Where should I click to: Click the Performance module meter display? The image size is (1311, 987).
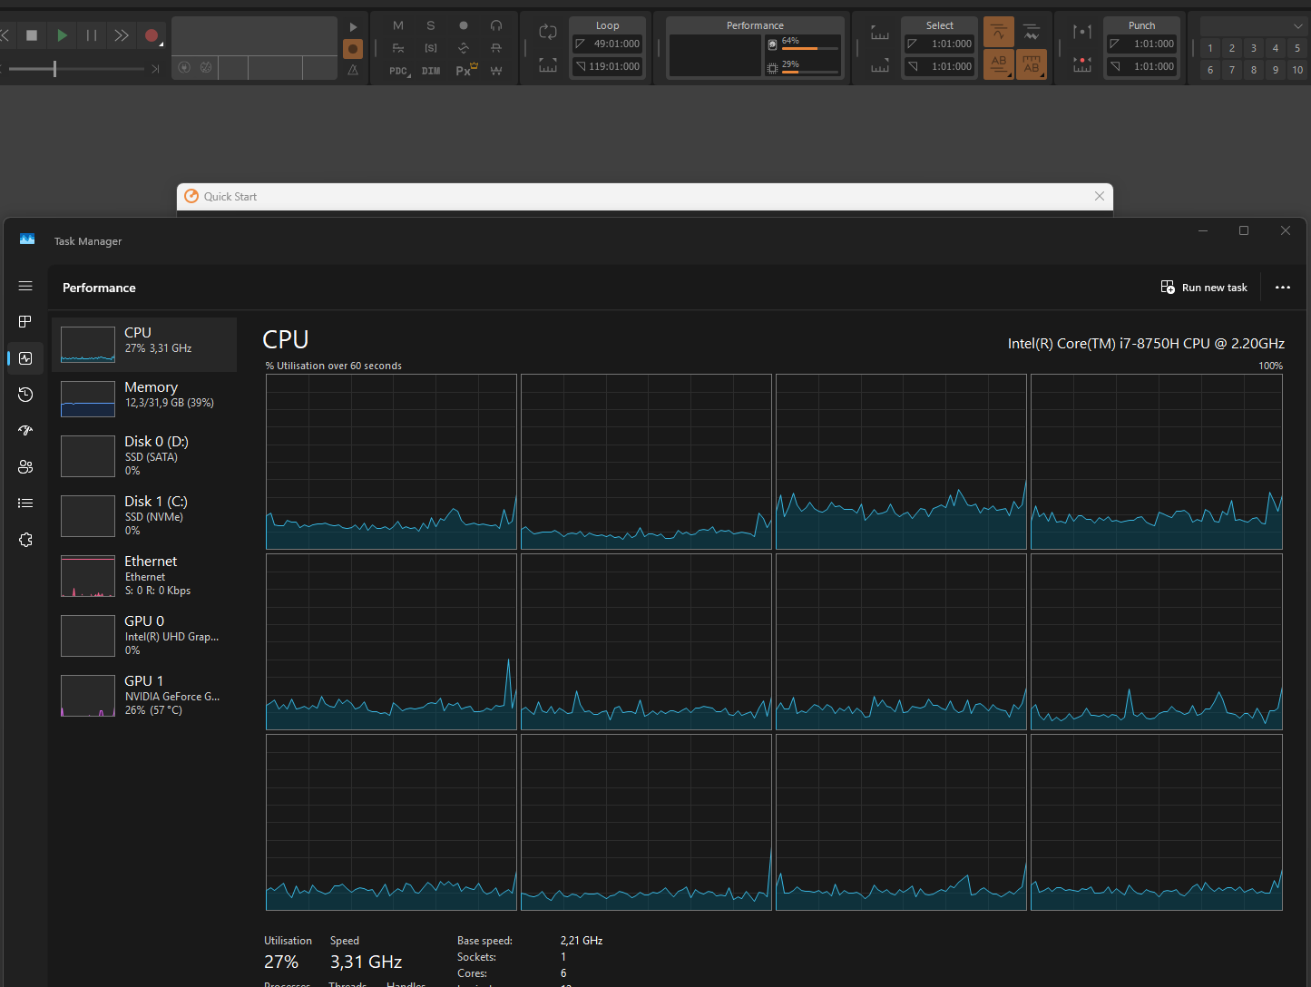point(715,55)
